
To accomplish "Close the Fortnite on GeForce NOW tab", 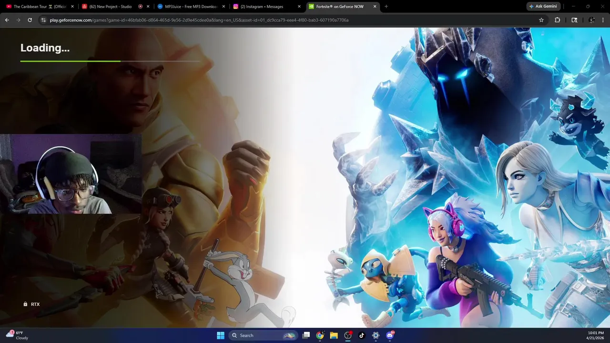I will pos(375,7).
